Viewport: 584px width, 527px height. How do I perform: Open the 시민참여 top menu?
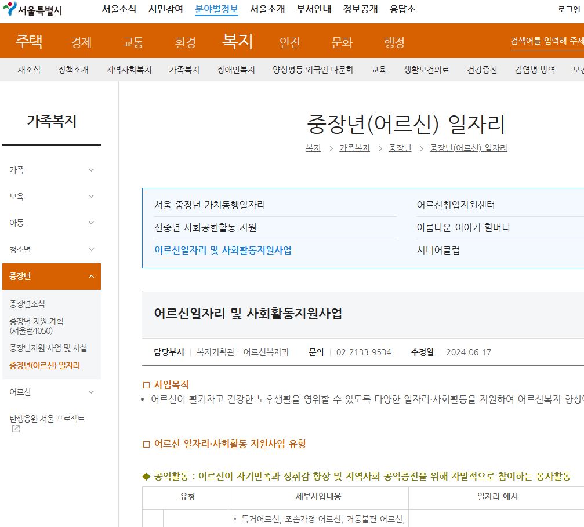(x=166, y=9)
